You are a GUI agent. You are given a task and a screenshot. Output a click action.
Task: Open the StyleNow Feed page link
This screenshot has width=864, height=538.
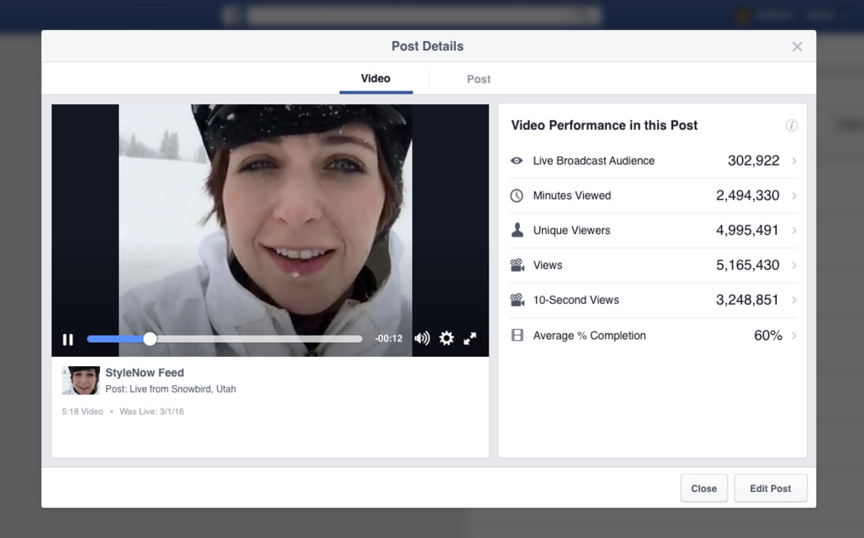pos(144,372)
